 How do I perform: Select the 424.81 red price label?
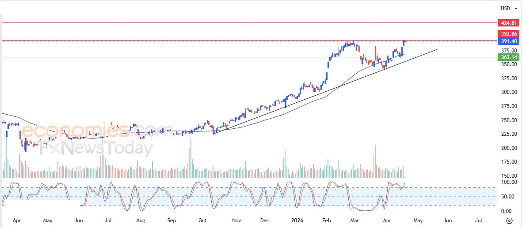click(509, 23)
